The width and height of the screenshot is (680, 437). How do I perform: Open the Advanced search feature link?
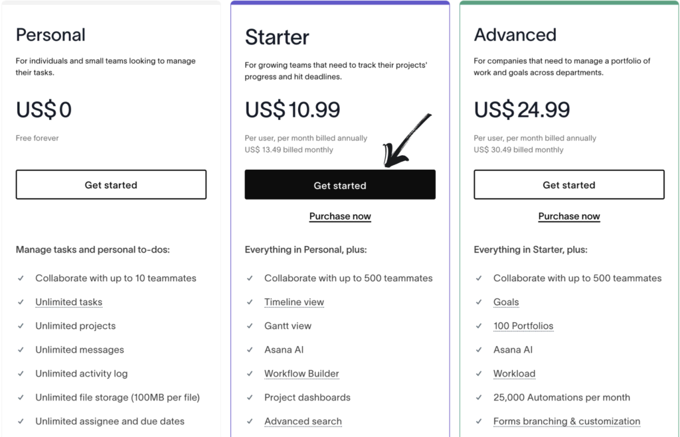coord(303,422)
